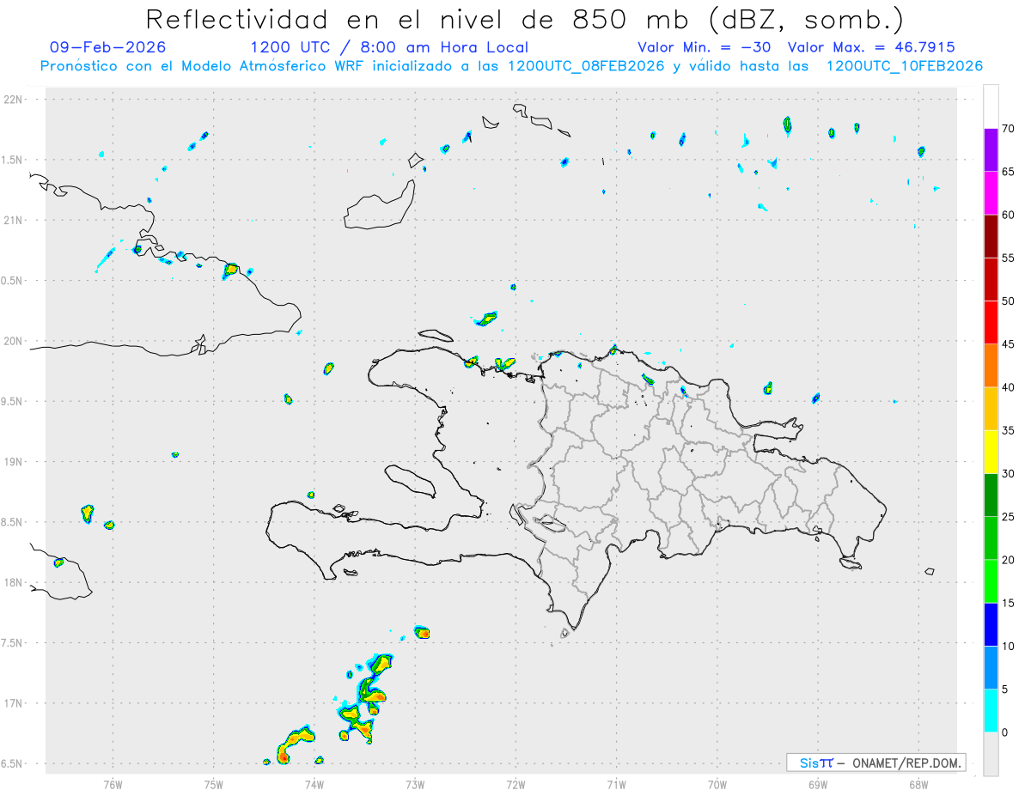
Task: Click the colorbar tick label "55"
Action: point(1008,258)
